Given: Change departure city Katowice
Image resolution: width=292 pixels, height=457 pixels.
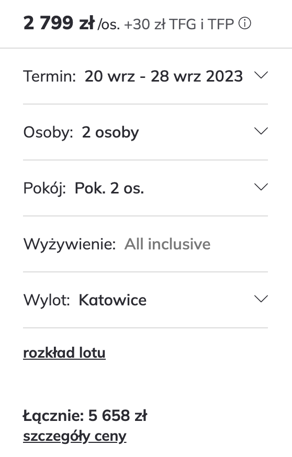Looking at the screenshot, I should coord(113,300).
